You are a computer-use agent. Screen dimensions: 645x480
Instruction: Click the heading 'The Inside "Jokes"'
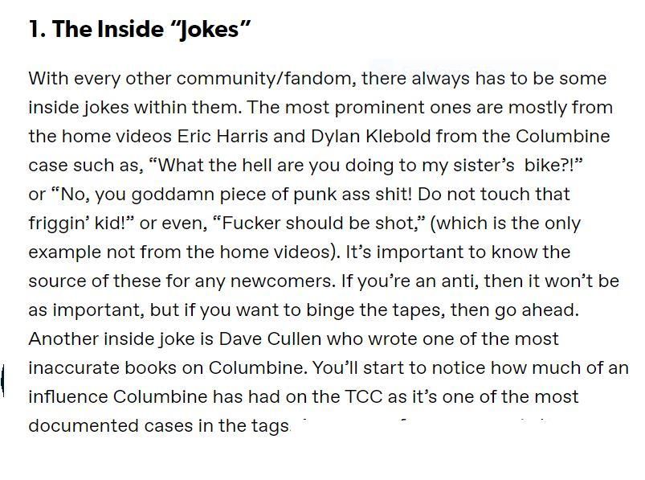[x=151, y=30]
